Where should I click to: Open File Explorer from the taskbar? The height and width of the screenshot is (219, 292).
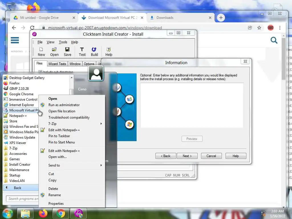point(25,213)
